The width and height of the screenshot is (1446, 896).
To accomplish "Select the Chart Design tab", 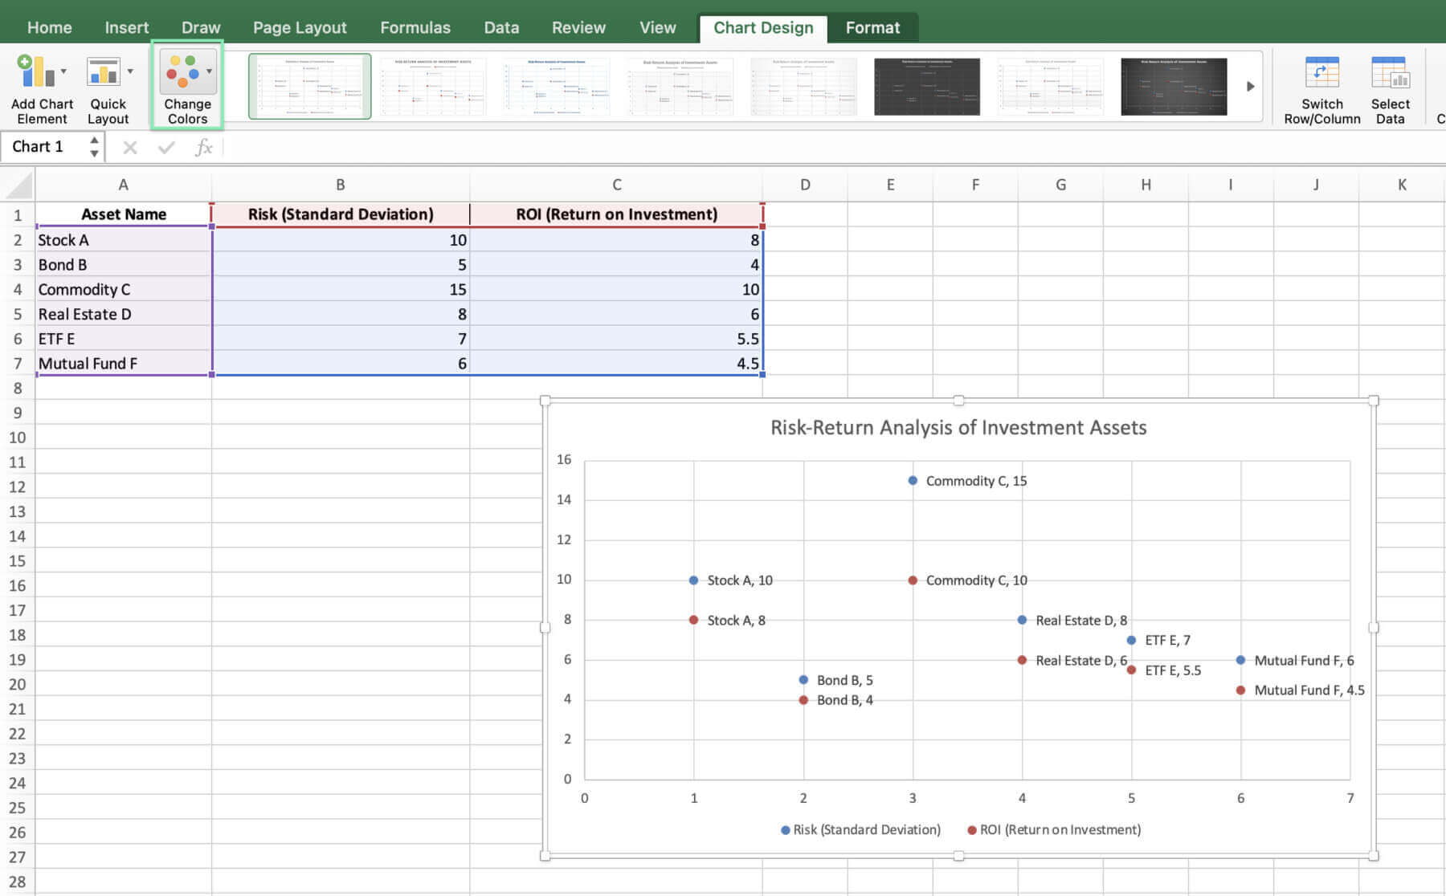I will click(763, 27).
